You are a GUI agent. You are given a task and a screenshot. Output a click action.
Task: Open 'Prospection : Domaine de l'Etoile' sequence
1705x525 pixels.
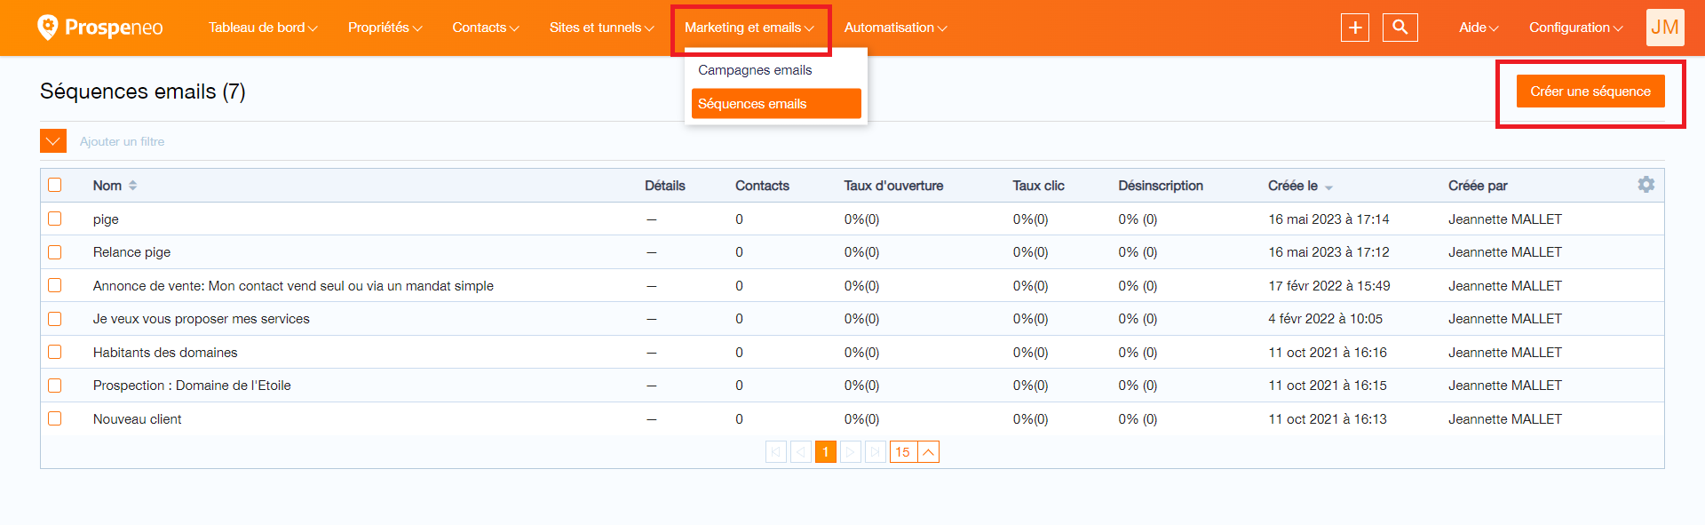(192, 386)
